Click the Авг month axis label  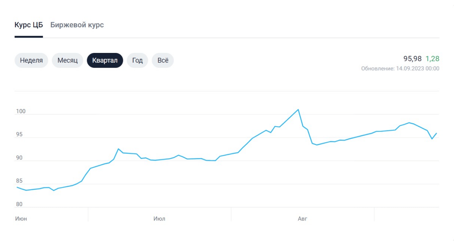click(x=302, y=219)
